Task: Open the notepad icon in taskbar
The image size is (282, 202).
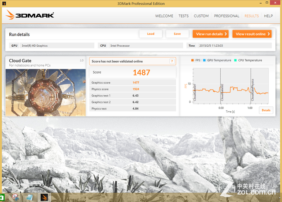Action: pyautogui.click(x=30, y=198)
